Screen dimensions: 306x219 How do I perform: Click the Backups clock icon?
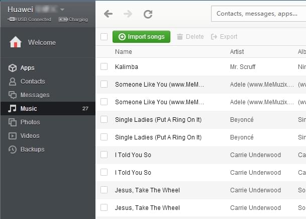13,150
